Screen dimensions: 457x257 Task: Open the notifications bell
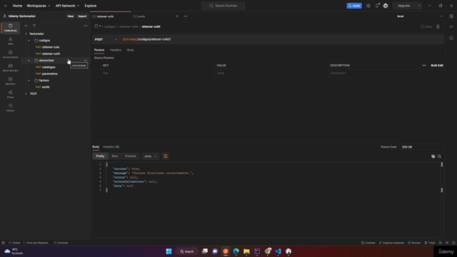[x=377, y=6]
